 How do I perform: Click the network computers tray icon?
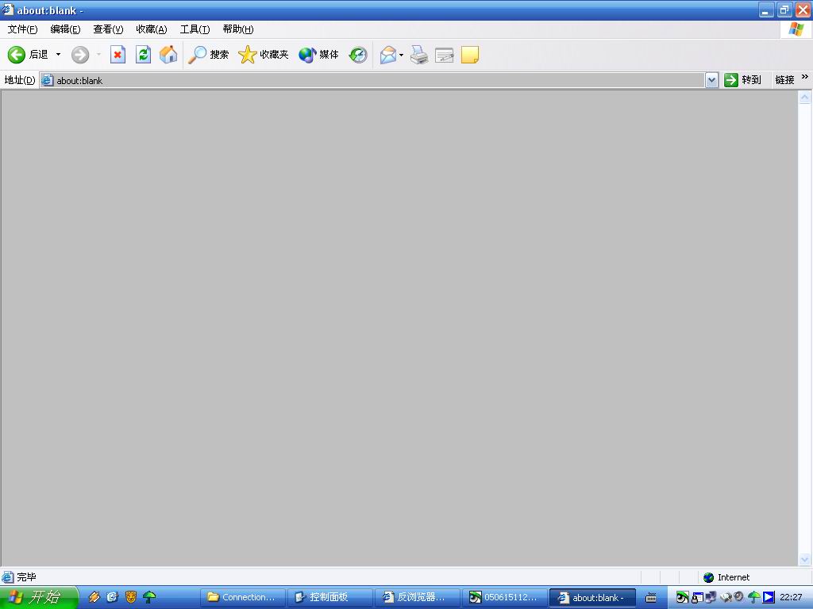pyautogui.click(x=711, y=597)
